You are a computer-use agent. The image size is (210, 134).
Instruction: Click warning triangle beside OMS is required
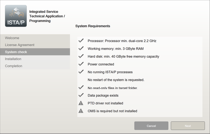coord(81,111)
